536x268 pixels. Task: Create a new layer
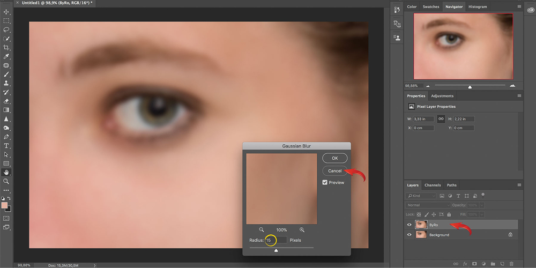(x=502, y=264)
